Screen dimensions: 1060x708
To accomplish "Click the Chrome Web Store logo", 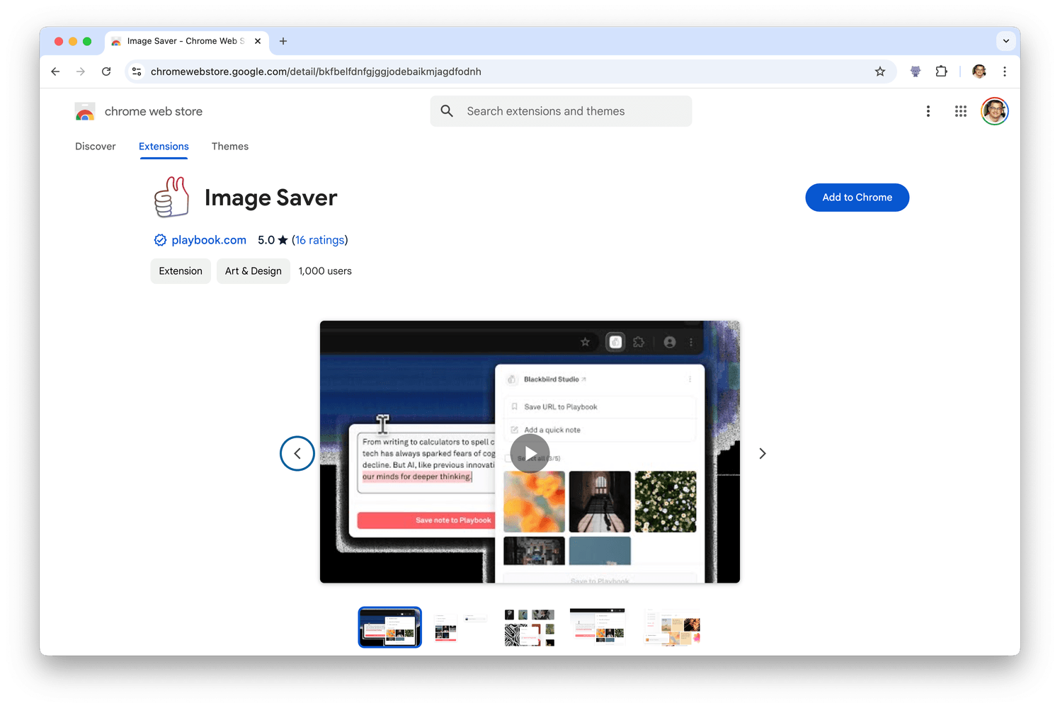I will coord(84,111).
